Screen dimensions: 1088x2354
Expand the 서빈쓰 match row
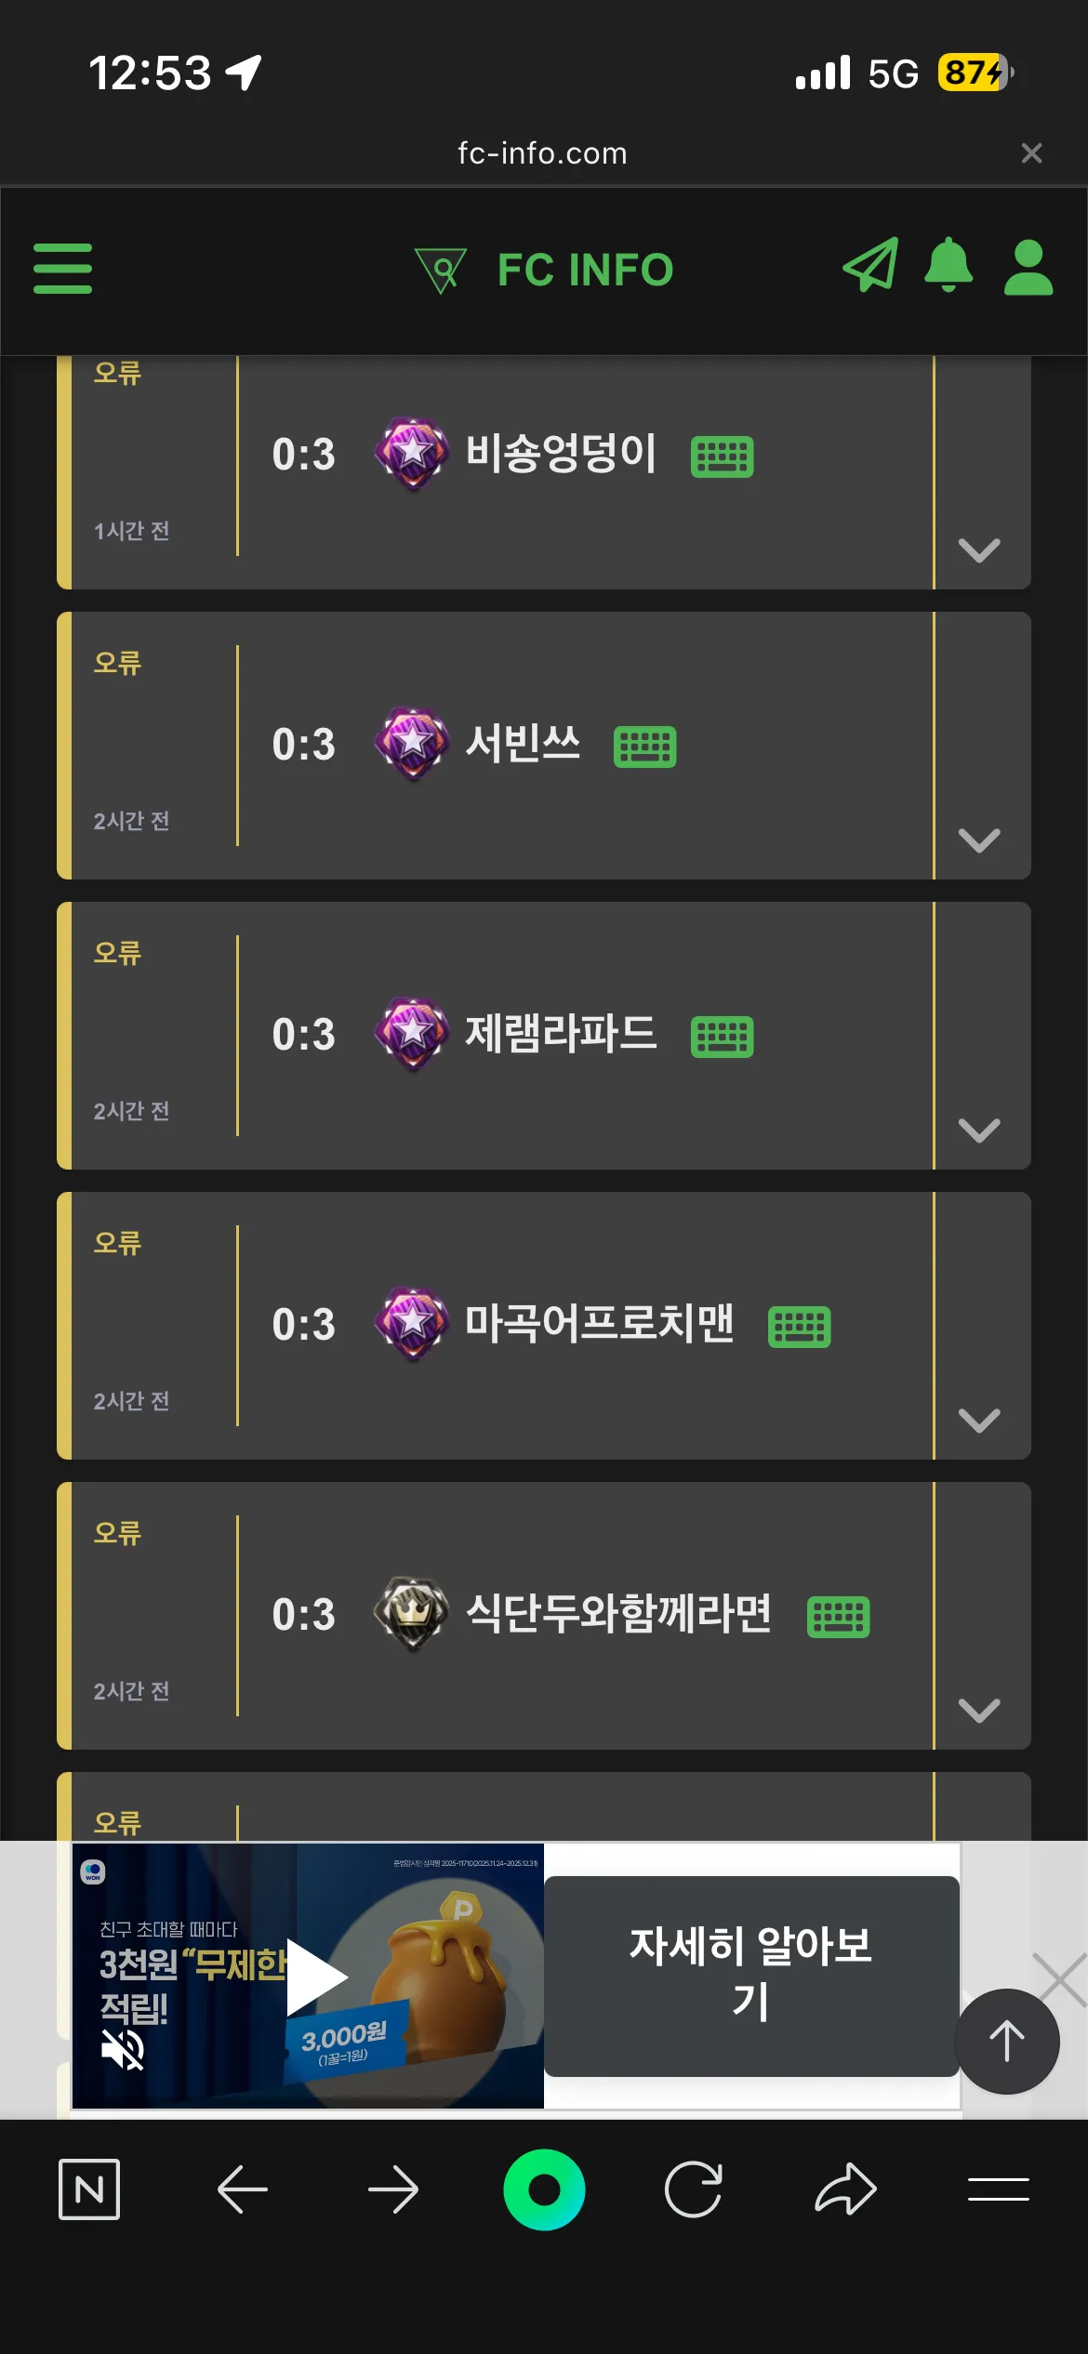[979, 840]
